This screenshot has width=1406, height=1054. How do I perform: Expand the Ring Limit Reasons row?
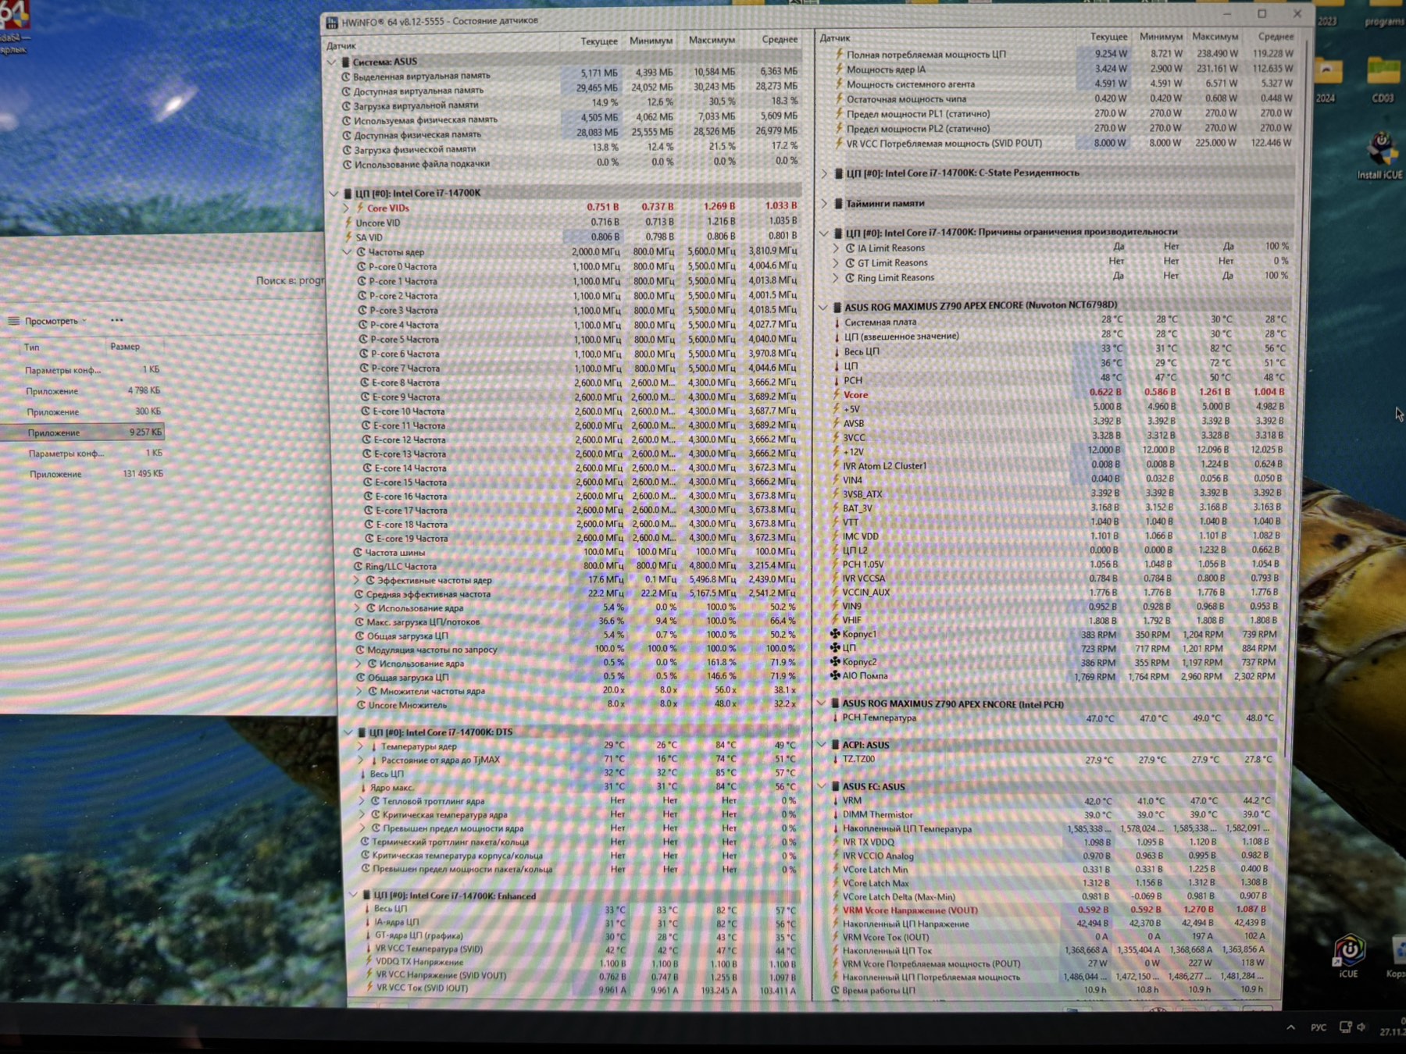836,278
